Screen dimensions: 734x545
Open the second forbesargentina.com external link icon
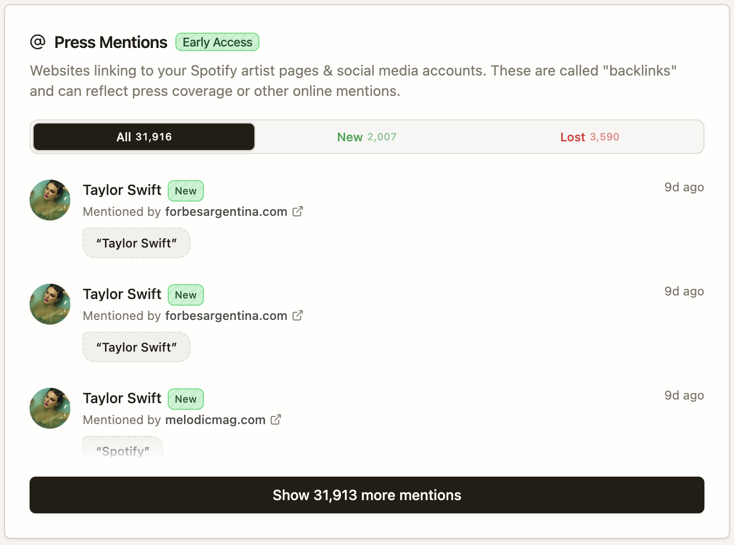click(x=298, y=315)
